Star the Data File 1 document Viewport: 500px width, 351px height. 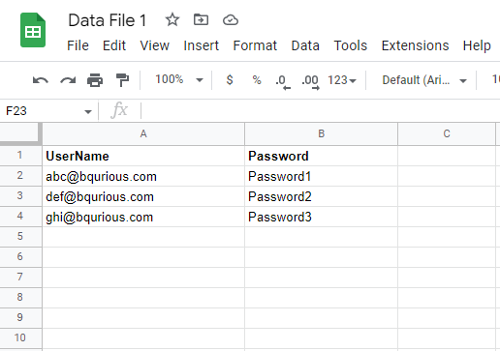click(172, 20)
